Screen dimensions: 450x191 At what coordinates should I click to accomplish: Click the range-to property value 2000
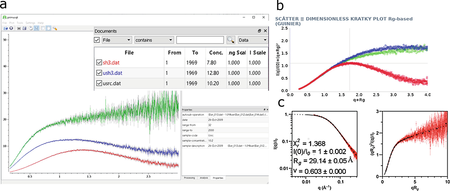click(x=211, y=130)
